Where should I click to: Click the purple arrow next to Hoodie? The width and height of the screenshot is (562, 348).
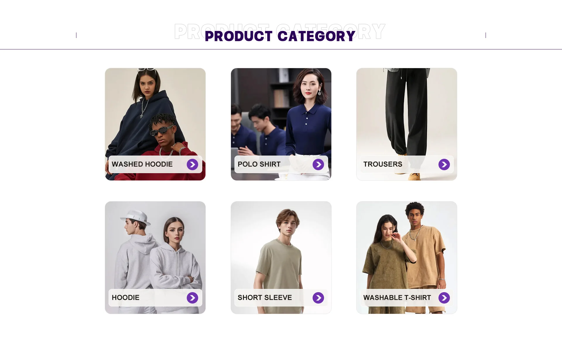click(x=192, y=298)
